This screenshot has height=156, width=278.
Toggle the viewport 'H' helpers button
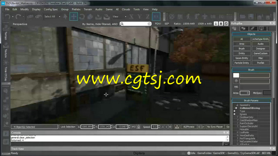[x=221, y=24]
